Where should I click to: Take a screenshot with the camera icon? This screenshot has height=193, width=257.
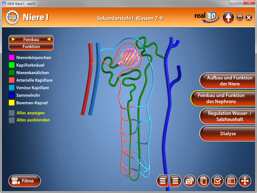point(189,181)
